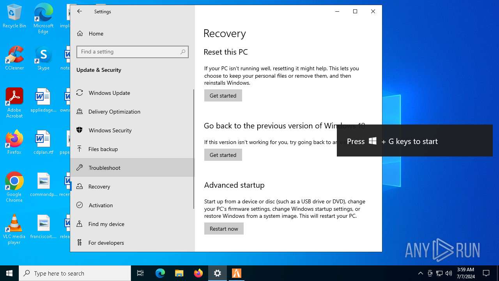Go to Windows Security page
Viewport: 499px width, 281px height.
pos(132,130)
